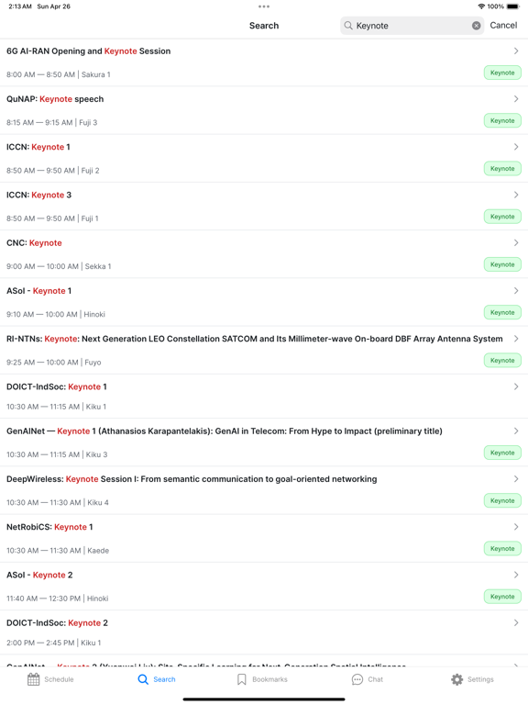Clear the Keynote search text
528x705 pixels.
[x=477, y=26]
